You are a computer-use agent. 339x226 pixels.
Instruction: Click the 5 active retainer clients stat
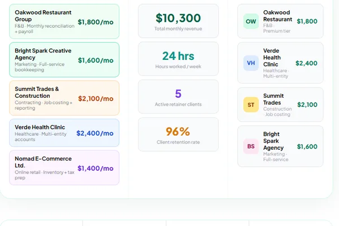178,97
